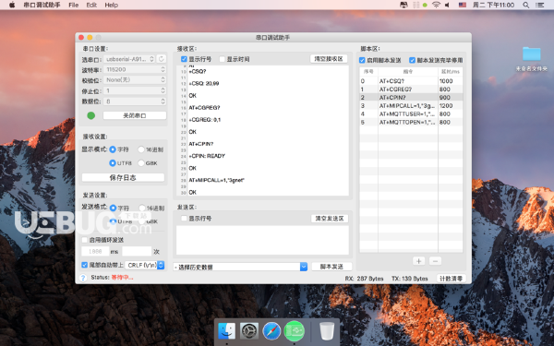This screenshot has width=554, height=346.
Task: Click the add script row plus button
Action: 418,261
